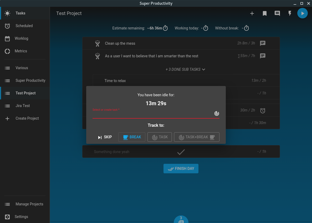Screen dimensions: 312x223
Task: Click the 2h 8m / 3h time estimate
Action: pyautogui.click(x=246, y=43)
